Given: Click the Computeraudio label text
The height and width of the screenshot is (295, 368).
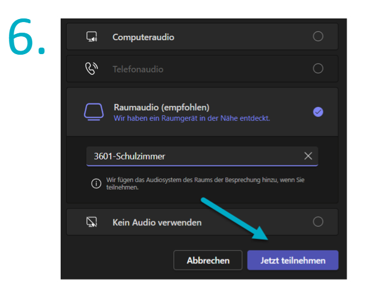Looking at the screenshot, I should pos(143,37).
